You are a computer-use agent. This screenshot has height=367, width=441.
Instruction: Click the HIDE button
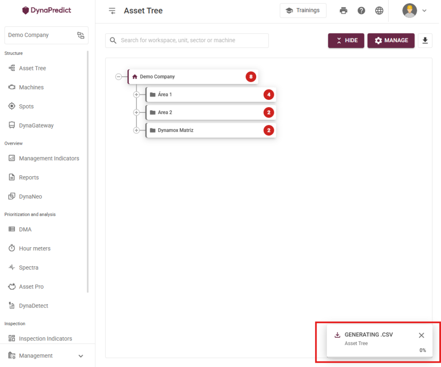346,40
